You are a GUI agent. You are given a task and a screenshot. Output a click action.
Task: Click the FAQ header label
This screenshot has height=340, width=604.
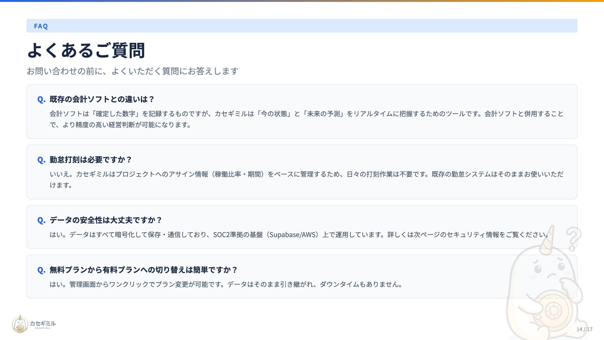tap(41, 26)
